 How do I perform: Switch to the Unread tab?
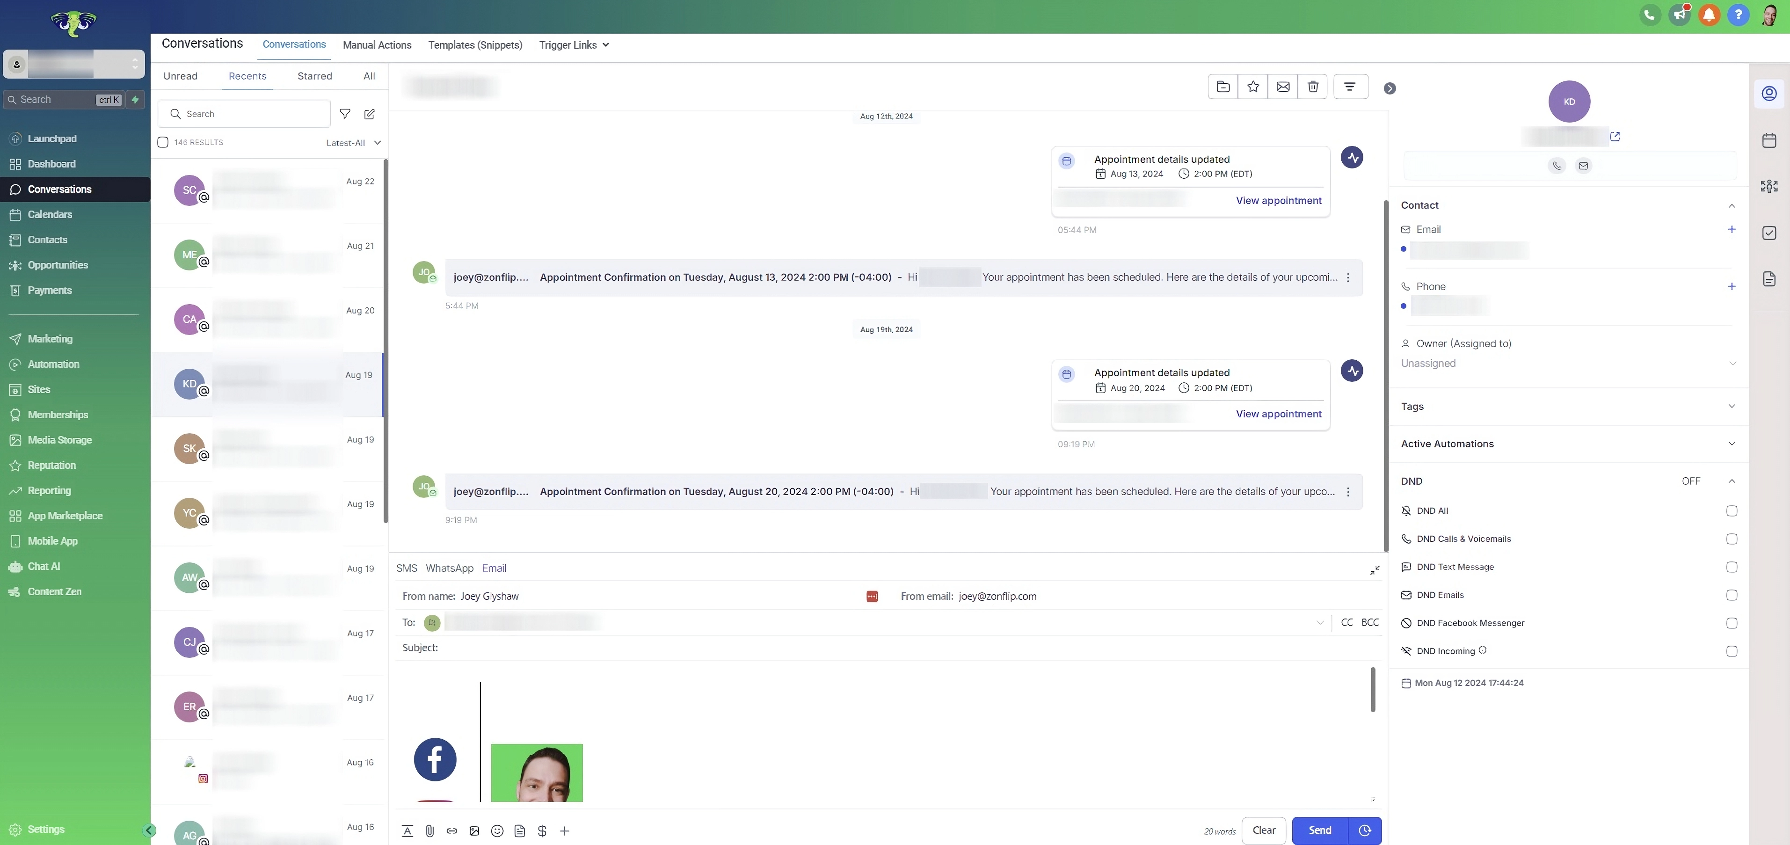(x=181, y=76)
